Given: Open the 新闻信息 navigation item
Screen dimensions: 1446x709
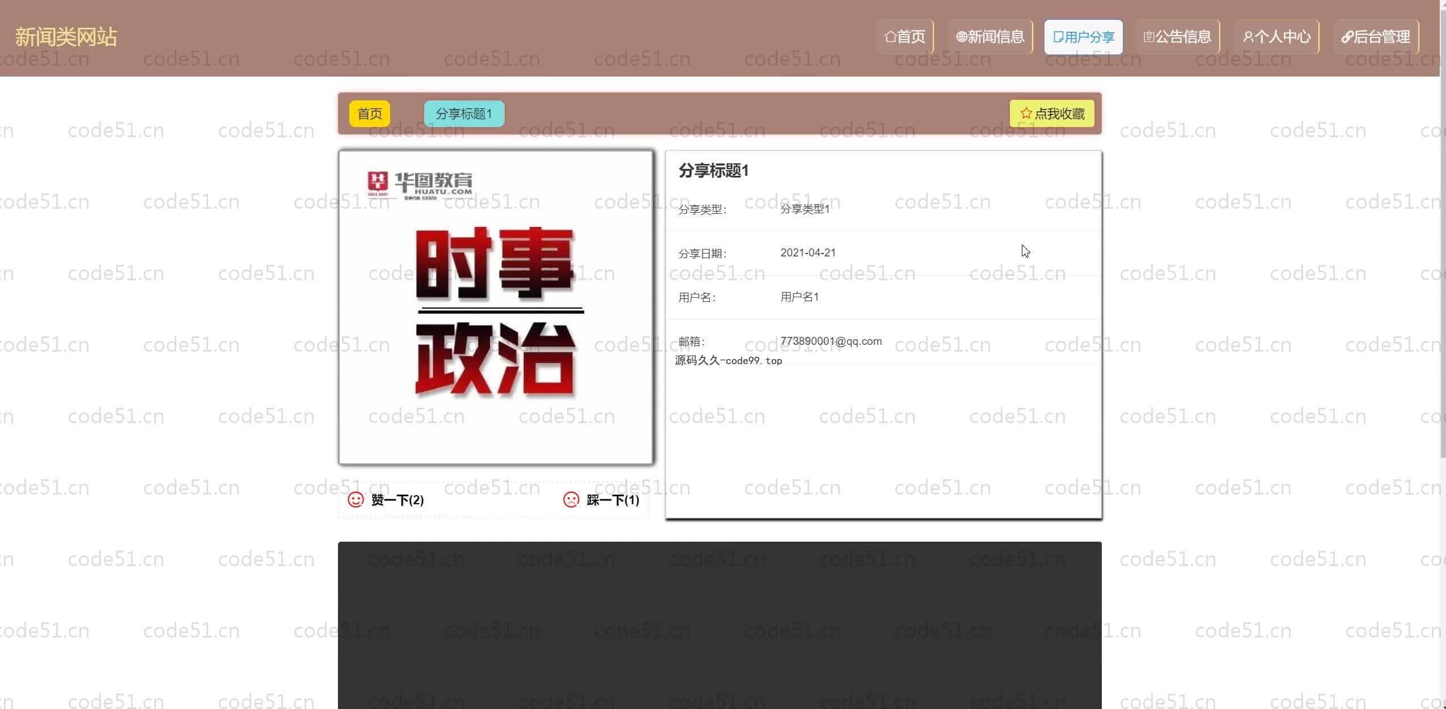Looking at the screenshot, I should pos(990,37).
